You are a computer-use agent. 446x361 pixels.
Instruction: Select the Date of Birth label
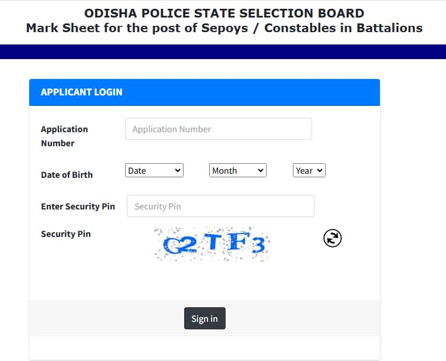67,174
